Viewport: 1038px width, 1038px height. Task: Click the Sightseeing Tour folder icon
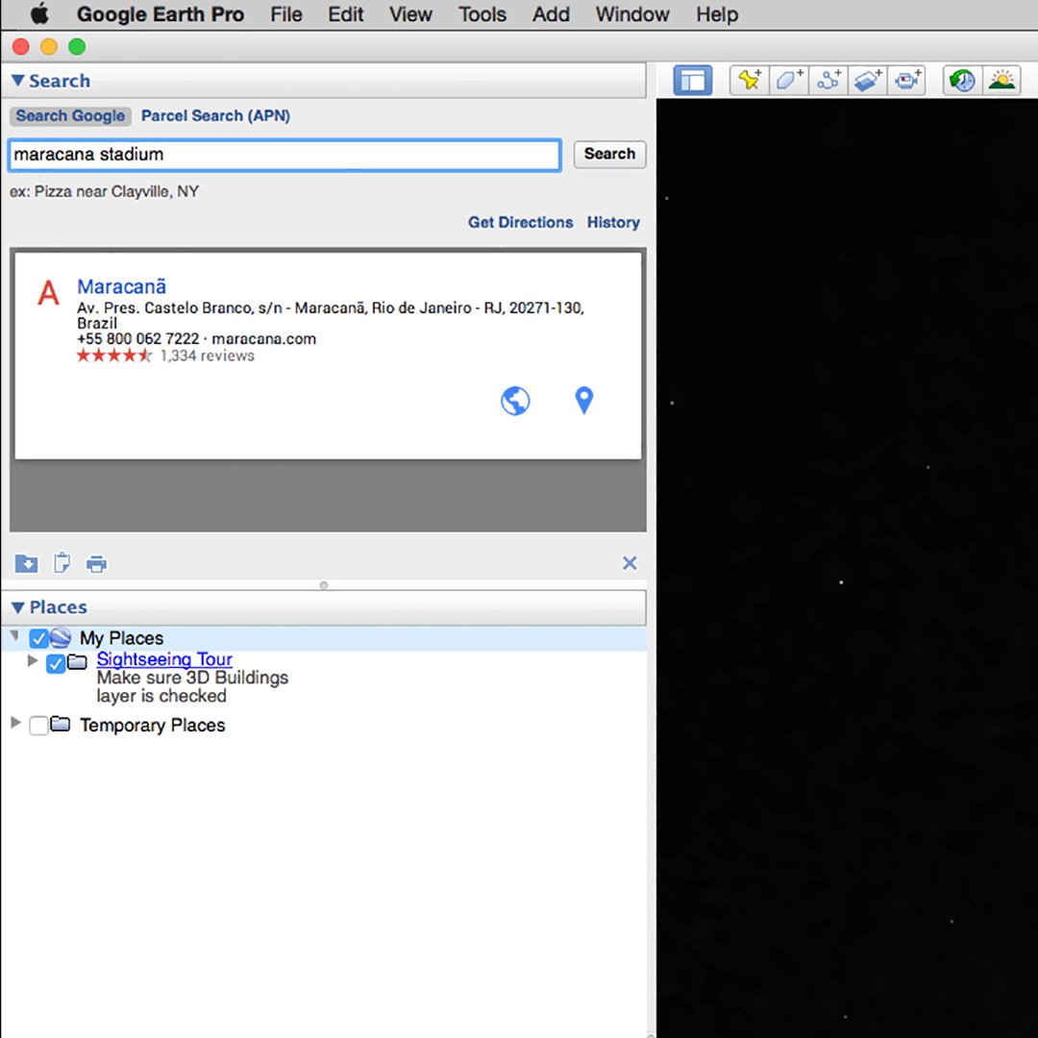click(x=78, y=661)
